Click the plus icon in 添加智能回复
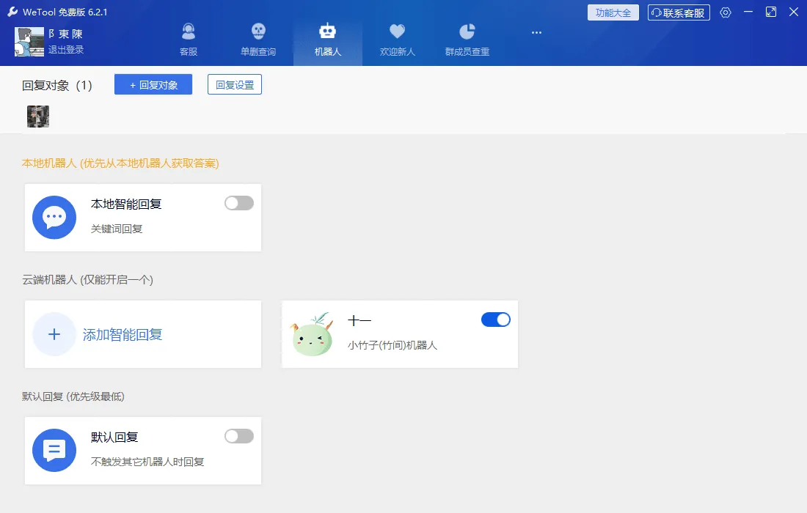This screenshot has width=807, height=513. tap(54, 333)
